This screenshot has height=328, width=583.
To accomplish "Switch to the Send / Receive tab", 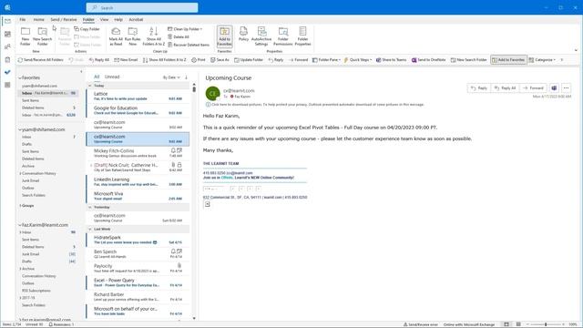I will tap(64, 20).
